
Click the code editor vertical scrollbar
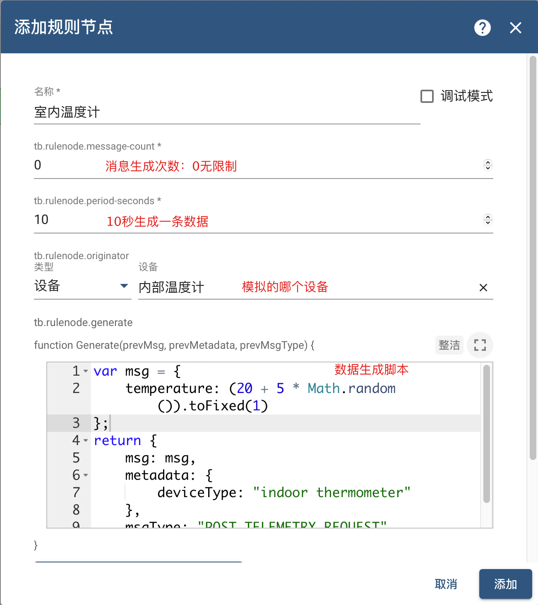click(x=487, y=434)
